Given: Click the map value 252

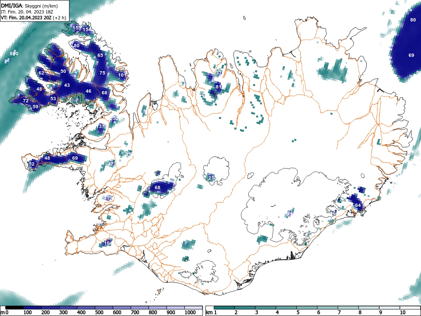Looking at the screenshot, I should (115, 118).
